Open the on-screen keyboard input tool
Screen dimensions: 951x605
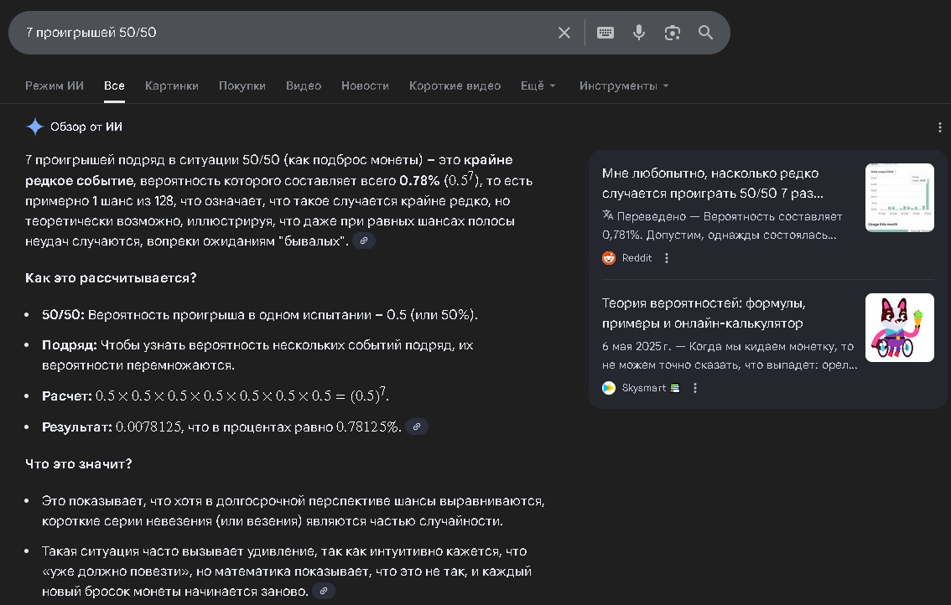(605, 33)
